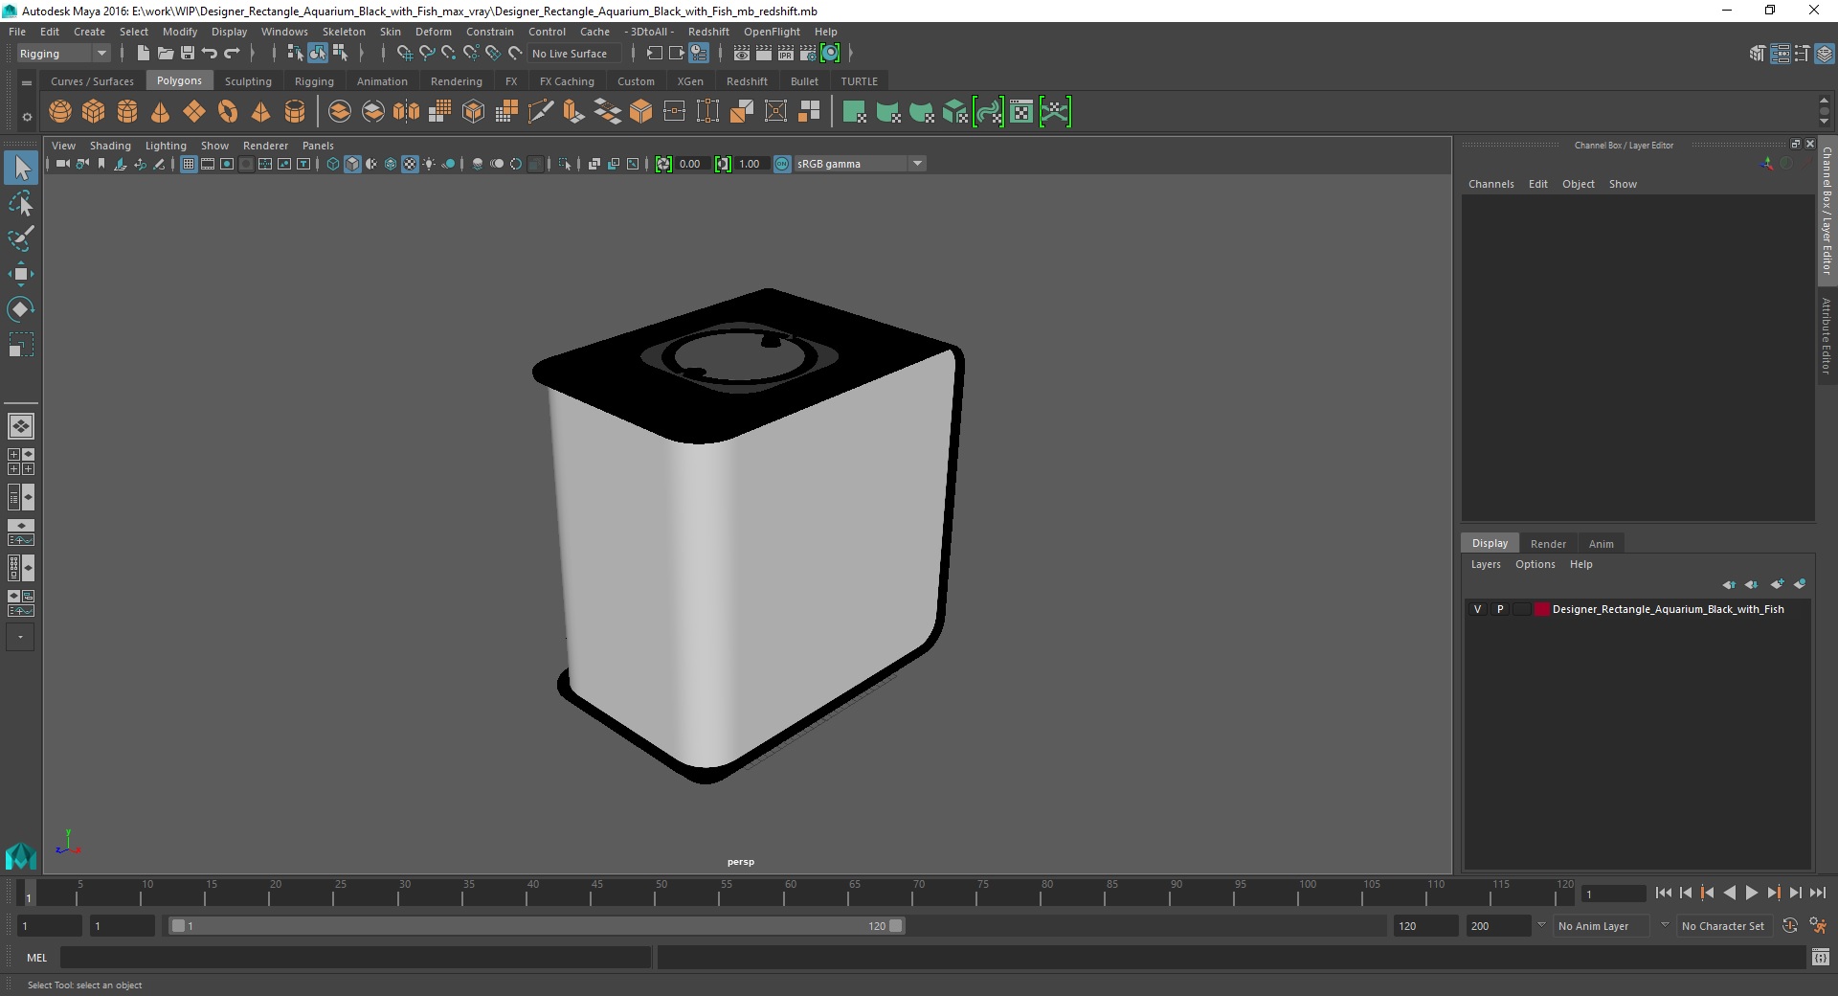Open Render Settings icon

[x=808, y=54]
